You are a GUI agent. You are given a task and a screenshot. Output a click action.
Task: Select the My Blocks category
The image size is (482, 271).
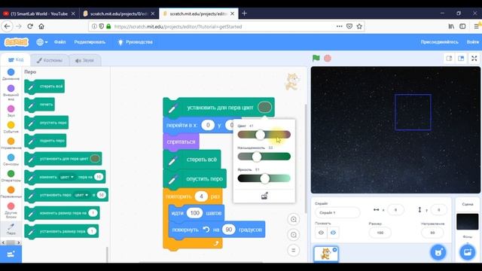click(x=11, y=210)
